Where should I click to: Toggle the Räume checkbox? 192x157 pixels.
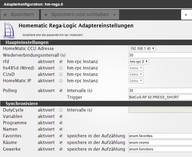click(x=61, y=142)
